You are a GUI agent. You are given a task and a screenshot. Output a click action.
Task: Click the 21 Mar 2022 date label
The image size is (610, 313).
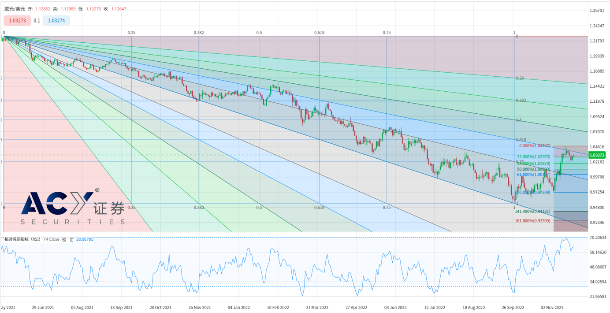(x=317, y=307)
